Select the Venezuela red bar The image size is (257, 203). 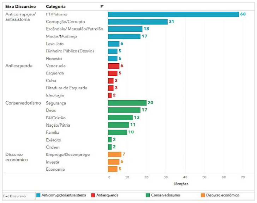click(x=114, y=66)
